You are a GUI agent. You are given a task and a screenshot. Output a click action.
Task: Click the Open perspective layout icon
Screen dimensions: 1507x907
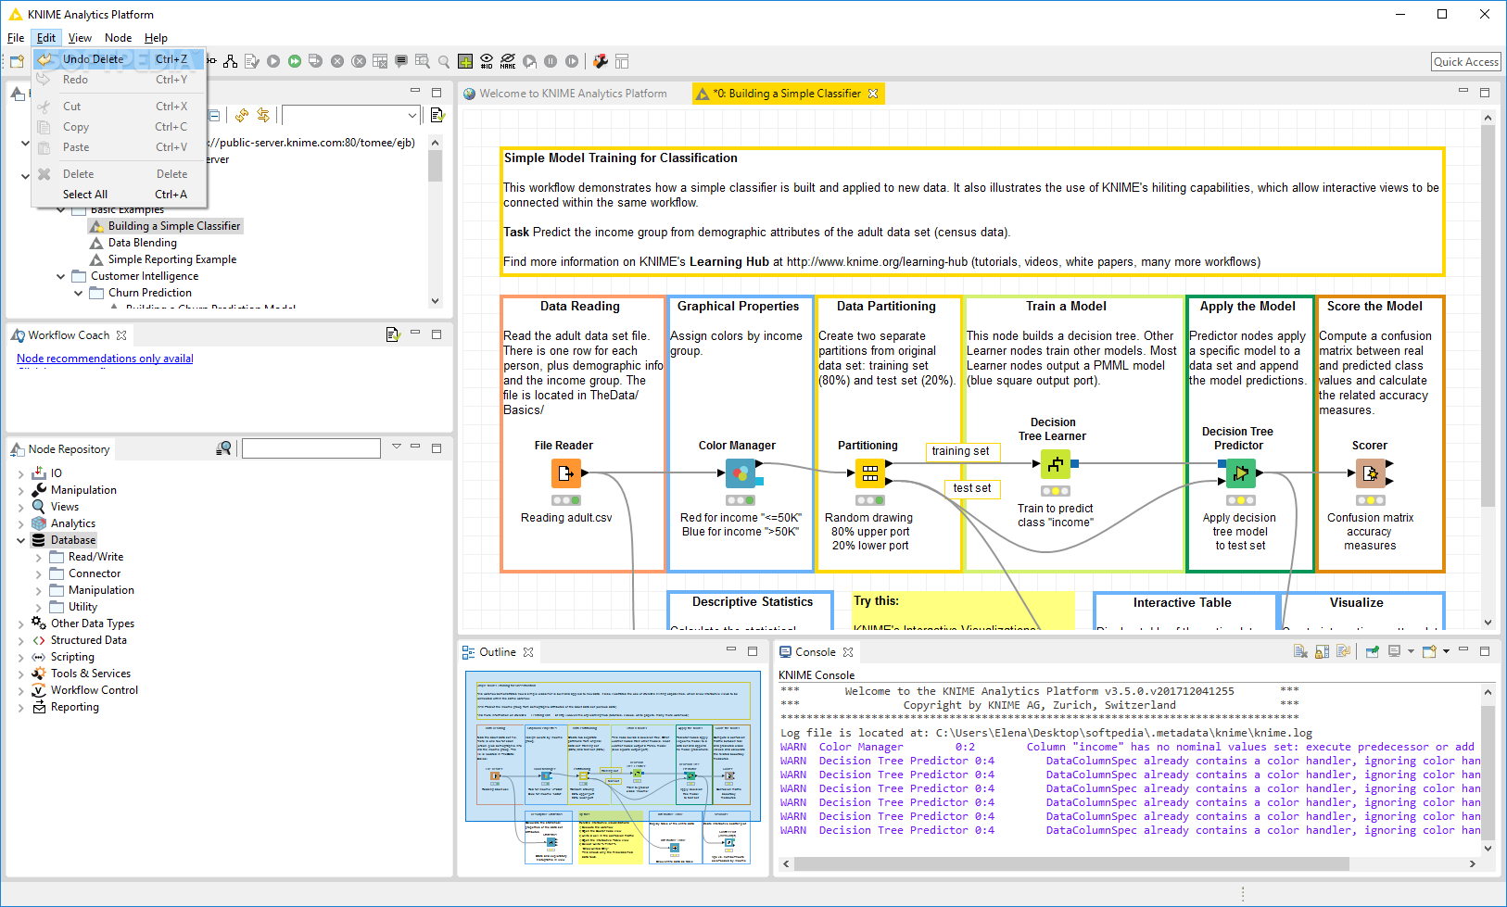[x=622, y=61]
